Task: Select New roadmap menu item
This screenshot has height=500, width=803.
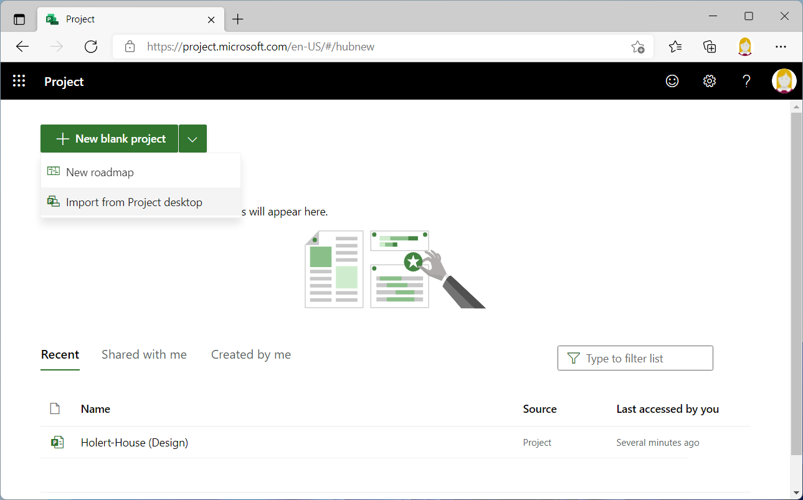Action: pyautogui.click(x=141, y=172)
